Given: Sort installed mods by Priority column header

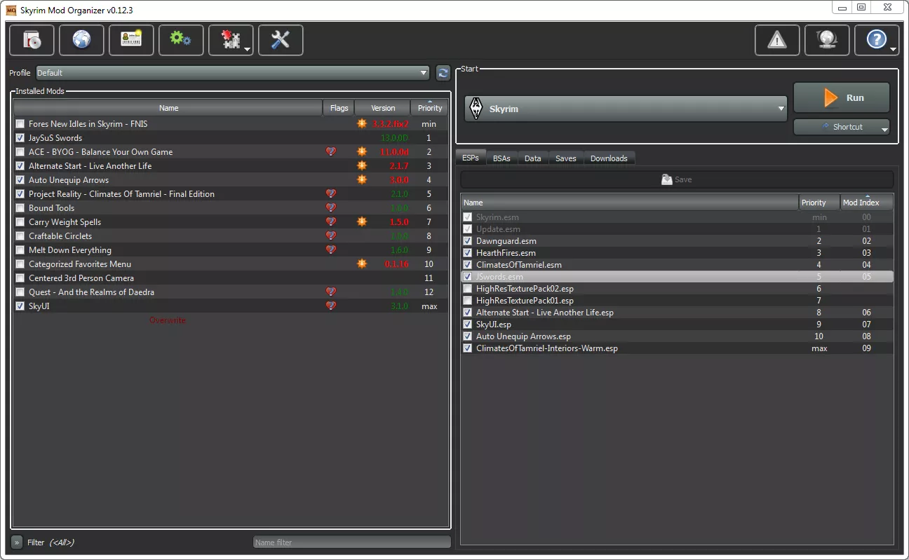Looking at the screenshot, I should point(429,108).
